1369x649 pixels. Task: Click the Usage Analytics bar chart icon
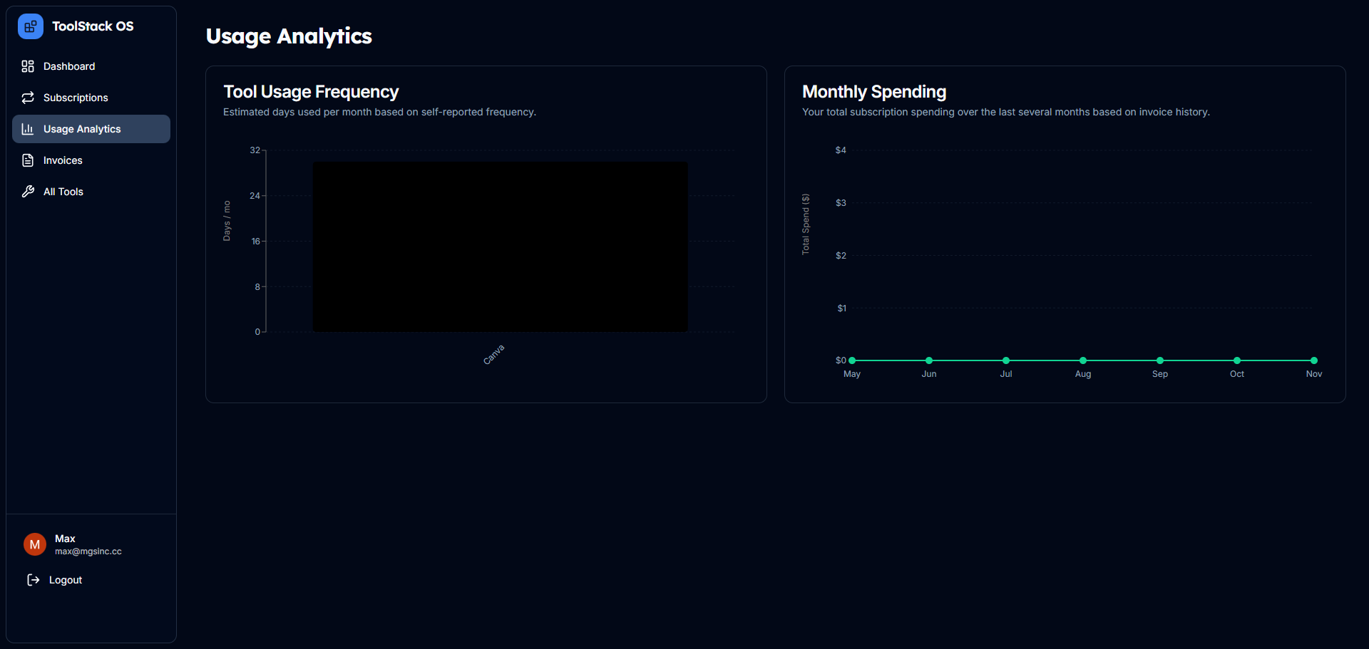pyautogui.click(x=28, y=129)
